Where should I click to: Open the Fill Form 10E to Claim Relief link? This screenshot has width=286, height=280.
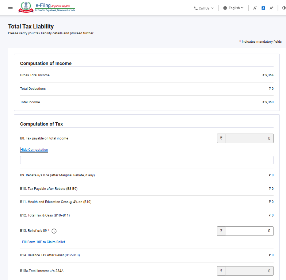click(x=43, y=242)
